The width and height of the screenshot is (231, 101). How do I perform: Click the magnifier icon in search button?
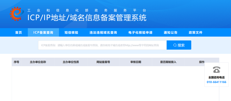[x=175, y=45]
